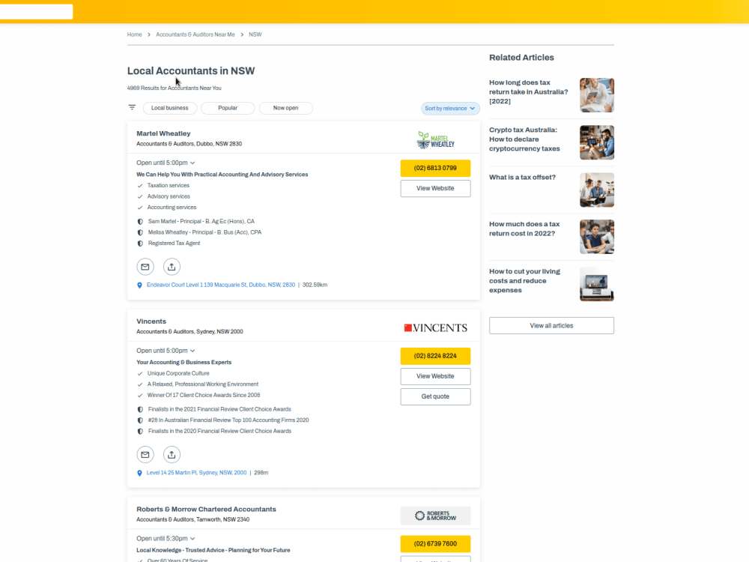Share the Vincents listing icon
Image resolution: width=749 pixels, height=562 pixels.
pyautogui.click(x=172, y=455)
